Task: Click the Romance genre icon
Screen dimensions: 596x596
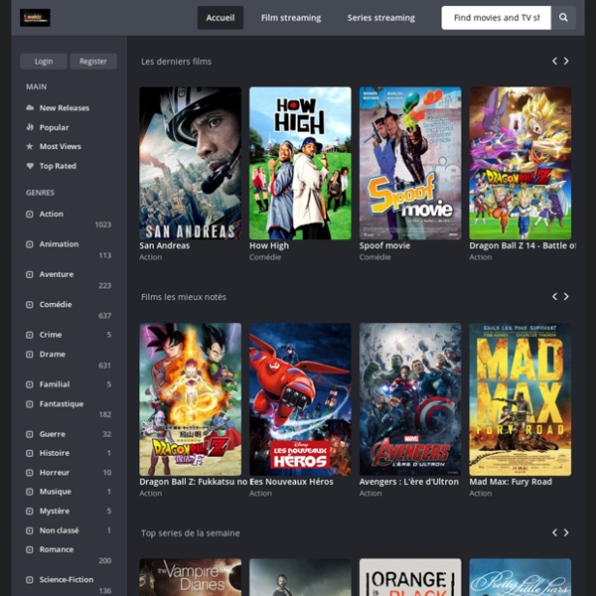Action: [29, 549]
